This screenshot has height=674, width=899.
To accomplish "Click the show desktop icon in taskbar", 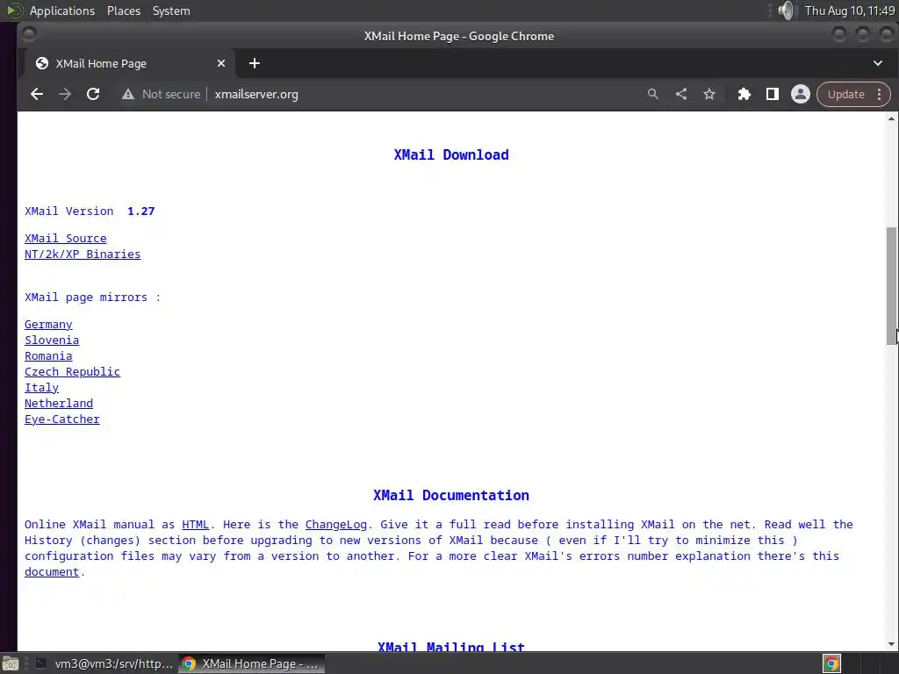I will [11, 663].
